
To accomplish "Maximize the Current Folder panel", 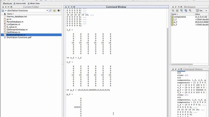I will pos(11,7).
